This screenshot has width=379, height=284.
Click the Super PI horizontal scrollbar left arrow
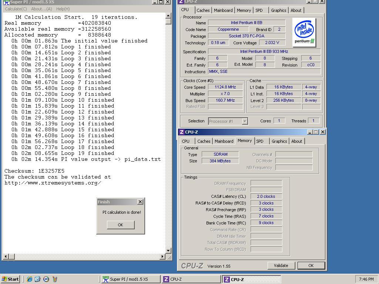pyautogui.click(x=6, y=256)
